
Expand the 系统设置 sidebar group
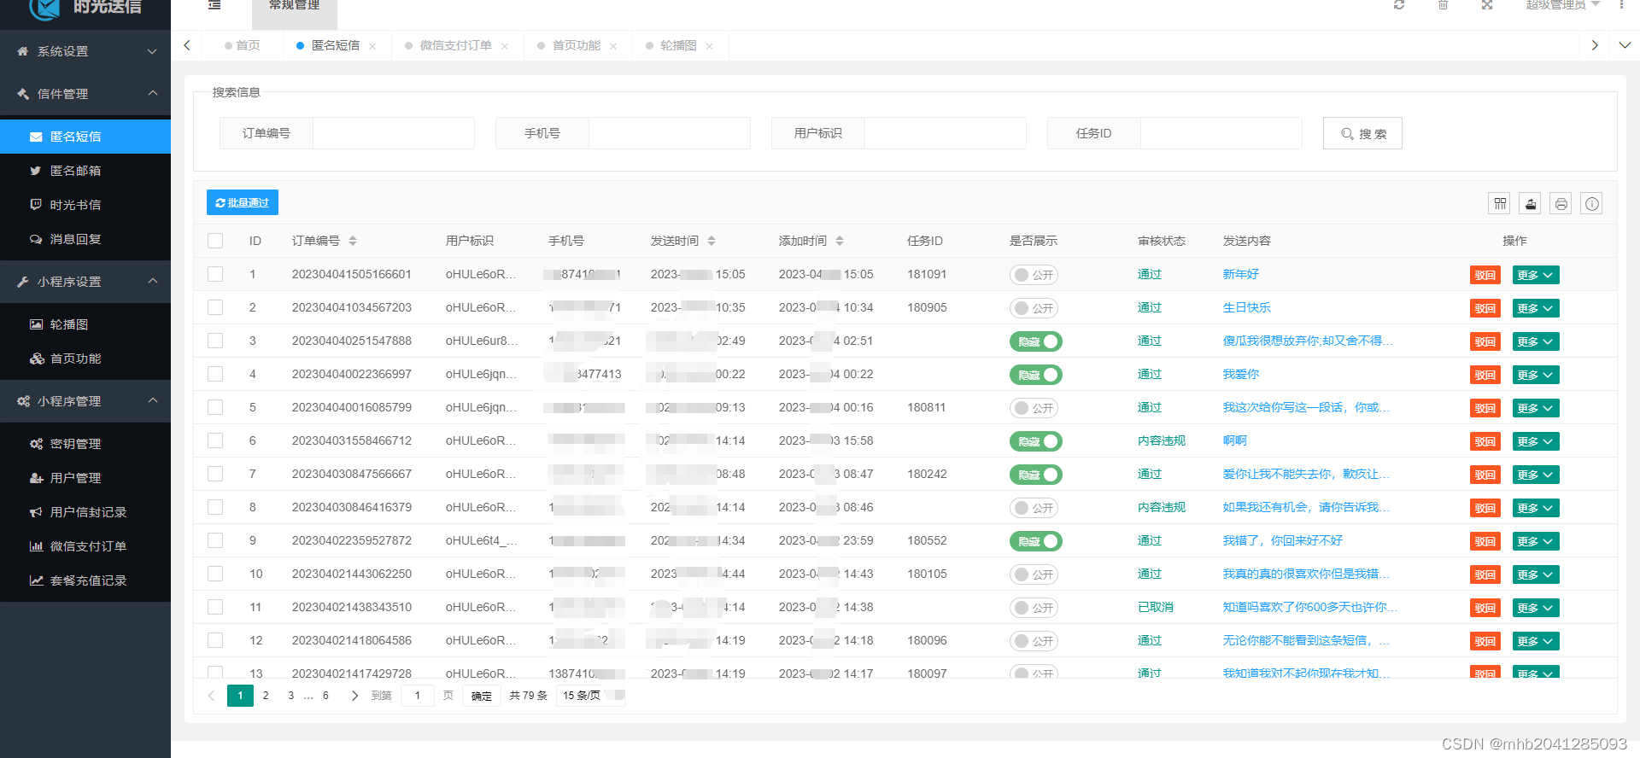pos(85,51)
